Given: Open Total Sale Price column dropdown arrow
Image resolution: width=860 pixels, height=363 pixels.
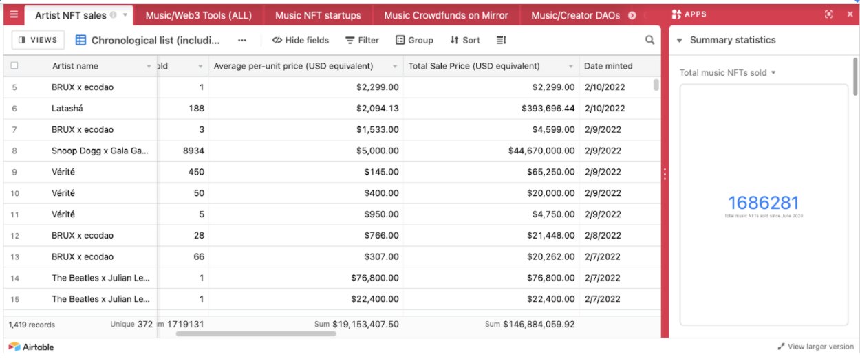Looking at the screenshot, I should (x=570, y=66).
